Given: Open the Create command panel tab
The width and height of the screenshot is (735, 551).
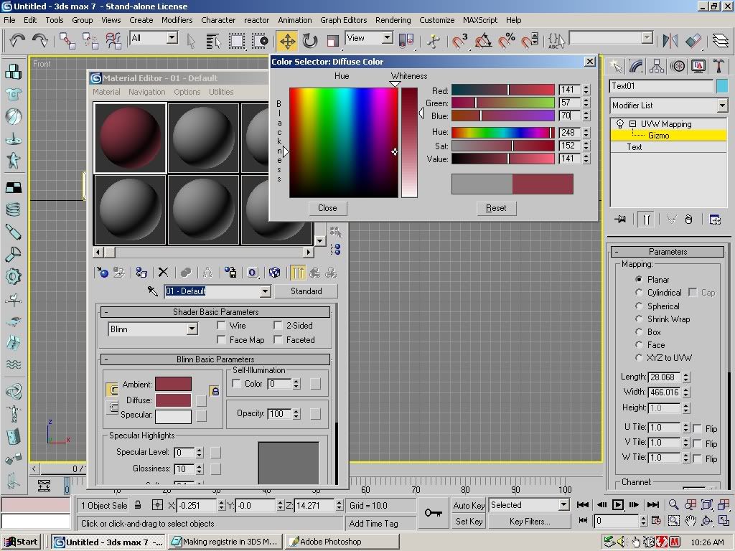Looking at the screenshot, I should pyautogui.click(x=616, y=67).
